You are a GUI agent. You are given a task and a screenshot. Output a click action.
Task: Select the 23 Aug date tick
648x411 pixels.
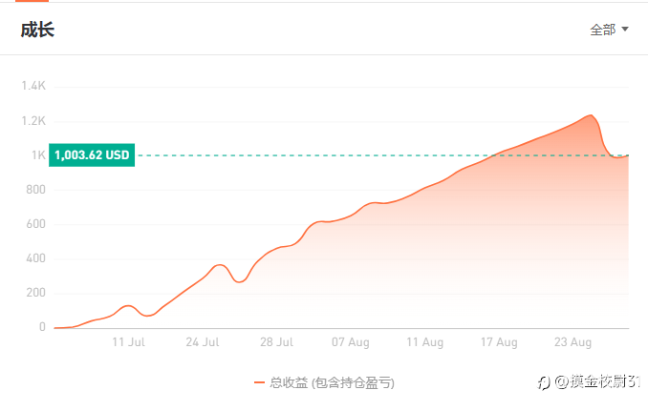[x=572, y=342]
